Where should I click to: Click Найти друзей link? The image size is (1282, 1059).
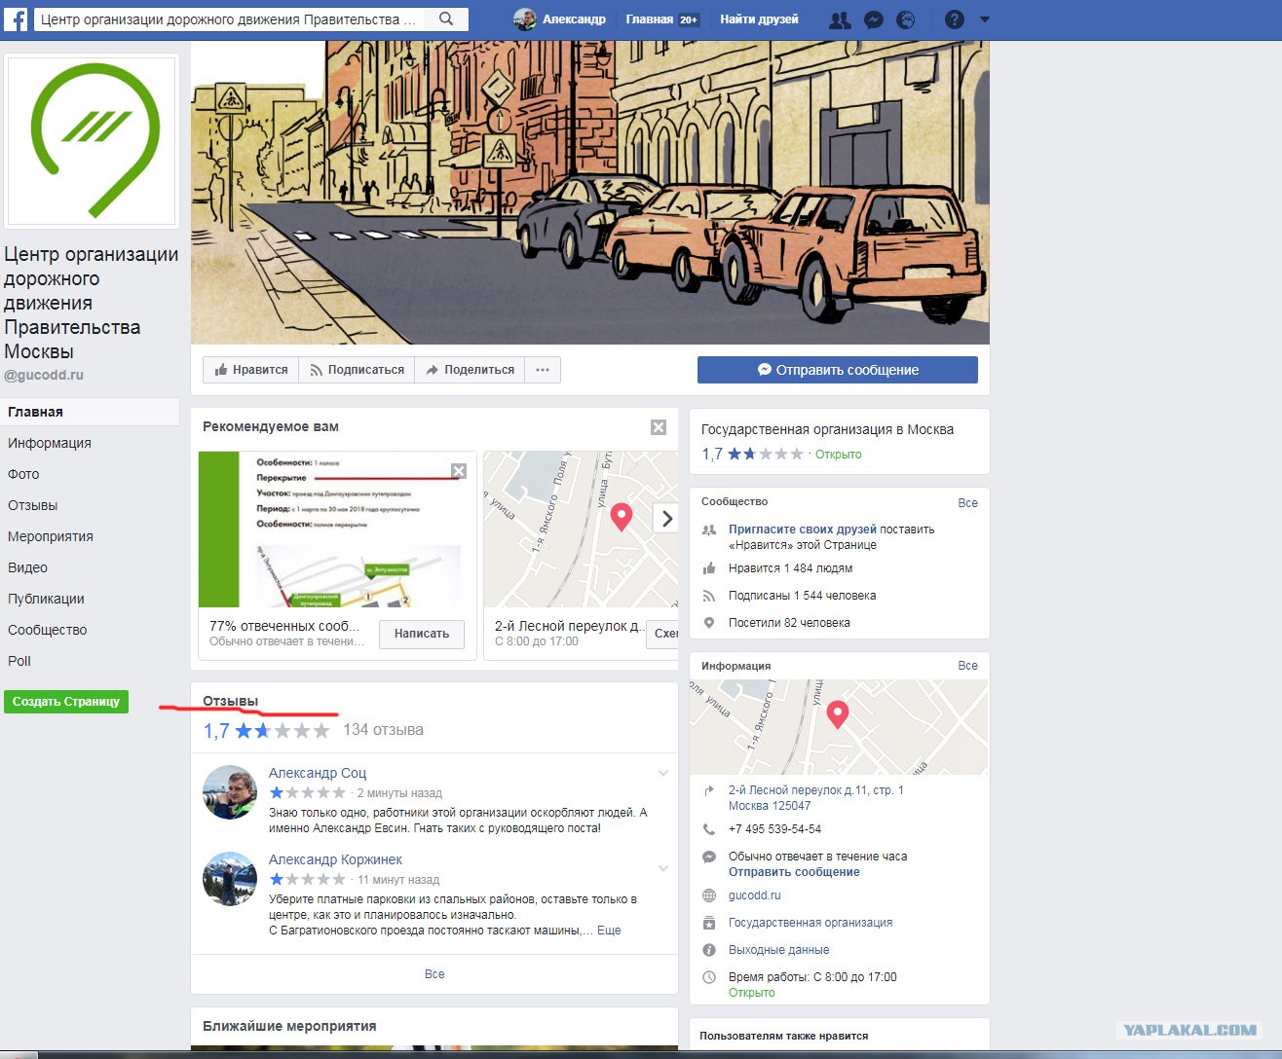click(759, 19)
